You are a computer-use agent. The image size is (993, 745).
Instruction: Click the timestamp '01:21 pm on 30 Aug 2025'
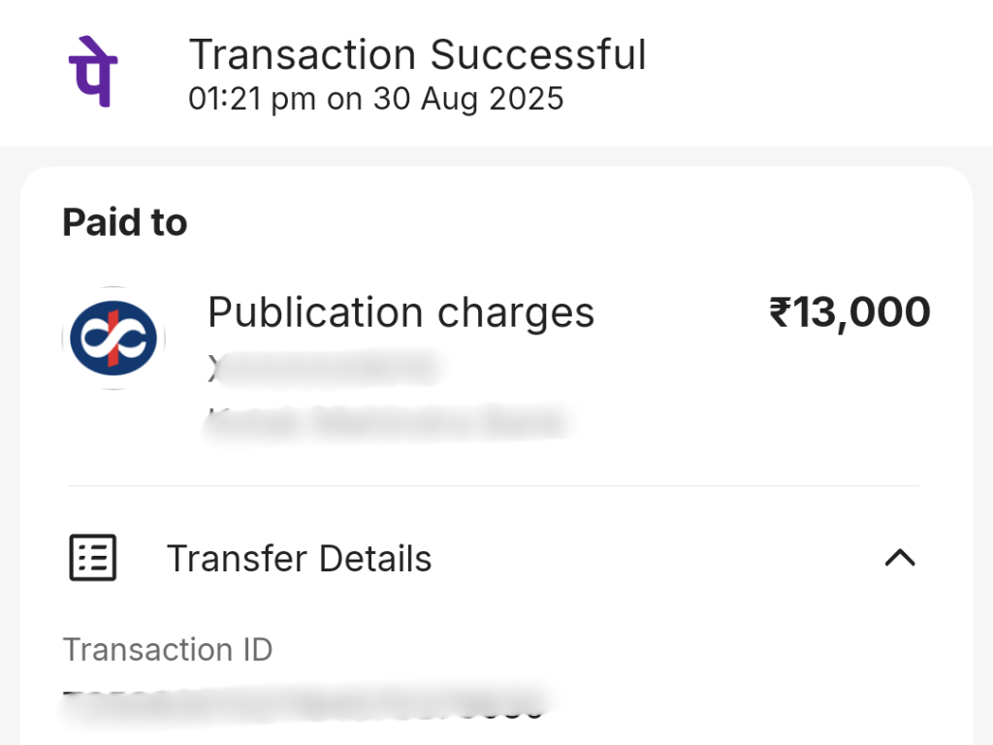click(377, 98)
